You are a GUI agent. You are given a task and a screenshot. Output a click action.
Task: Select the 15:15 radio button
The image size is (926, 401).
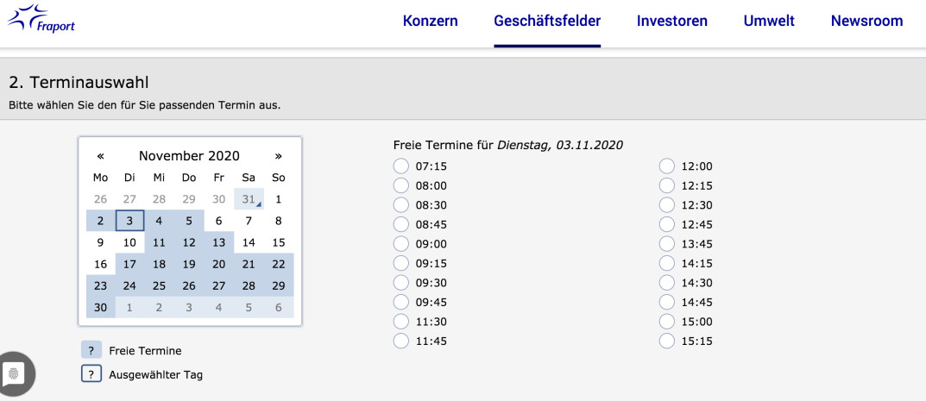pos(666,341)
